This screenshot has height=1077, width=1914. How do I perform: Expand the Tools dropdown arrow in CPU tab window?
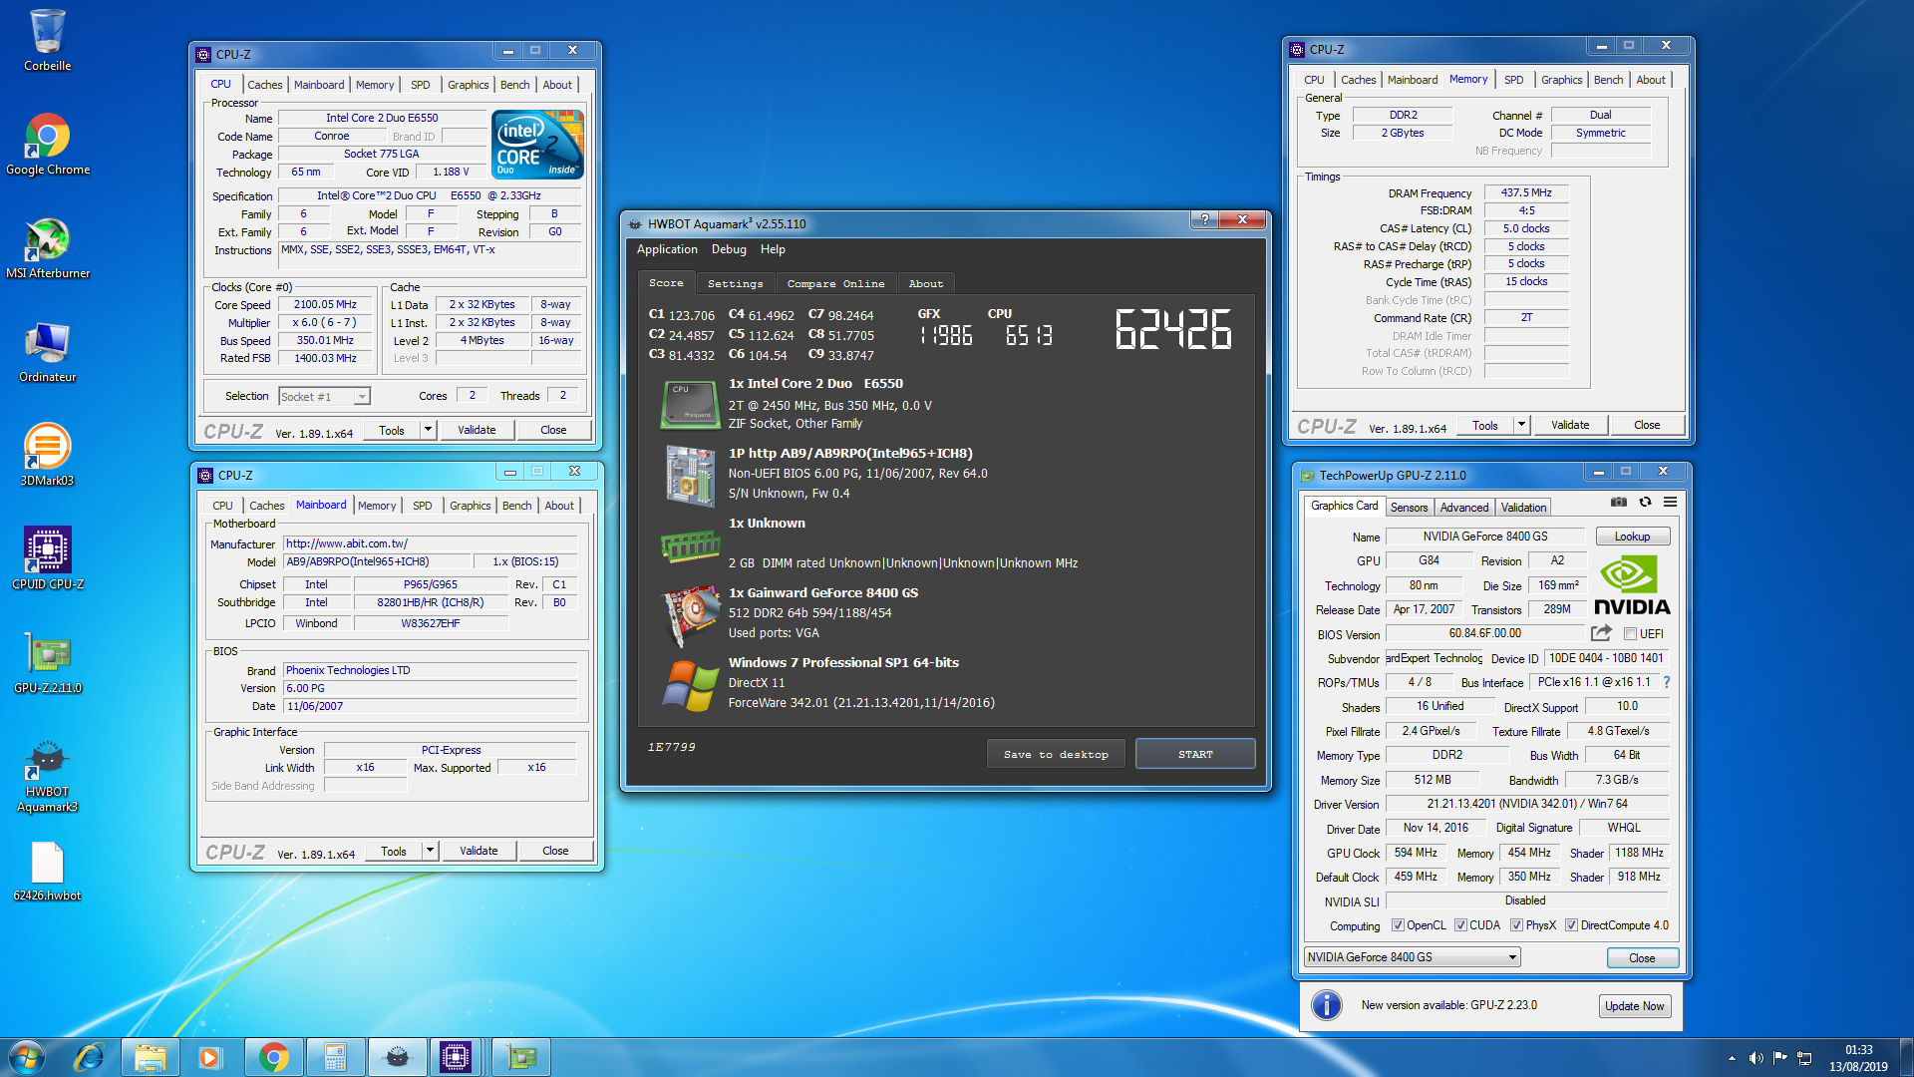point(429,430)
